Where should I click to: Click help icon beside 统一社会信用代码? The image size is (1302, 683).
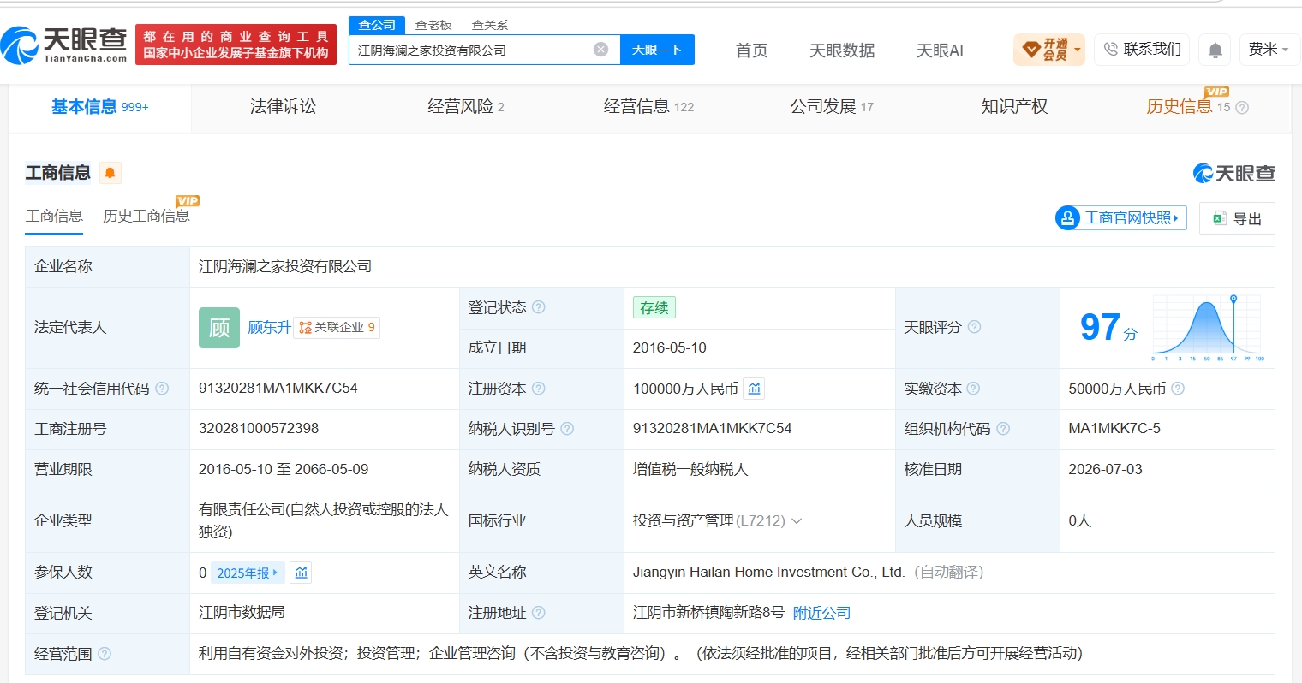pos(162,389)
